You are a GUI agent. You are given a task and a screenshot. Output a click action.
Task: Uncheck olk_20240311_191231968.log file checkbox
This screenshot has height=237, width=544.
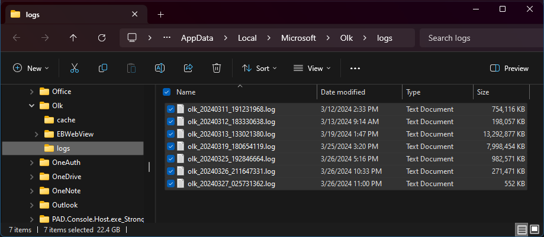(170, 109)
